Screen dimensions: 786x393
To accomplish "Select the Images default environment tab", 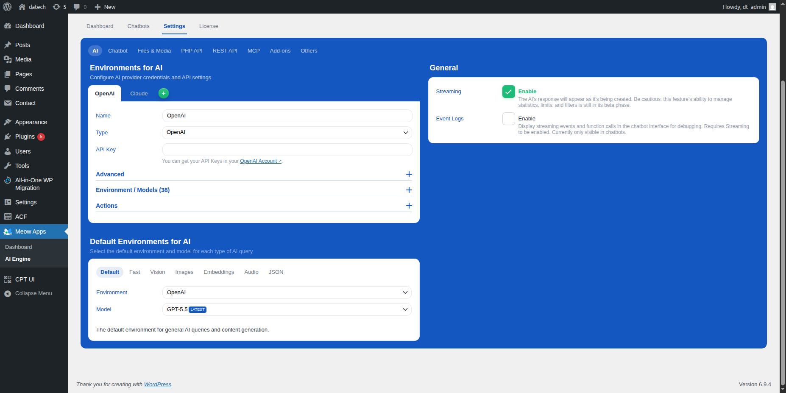I will (x=184, y=272).
